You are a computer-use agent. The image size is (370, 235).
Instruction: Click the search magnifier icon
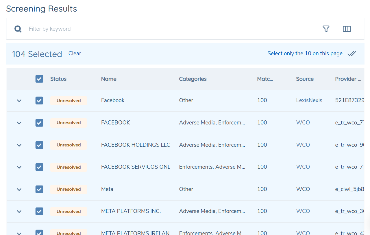18,29
